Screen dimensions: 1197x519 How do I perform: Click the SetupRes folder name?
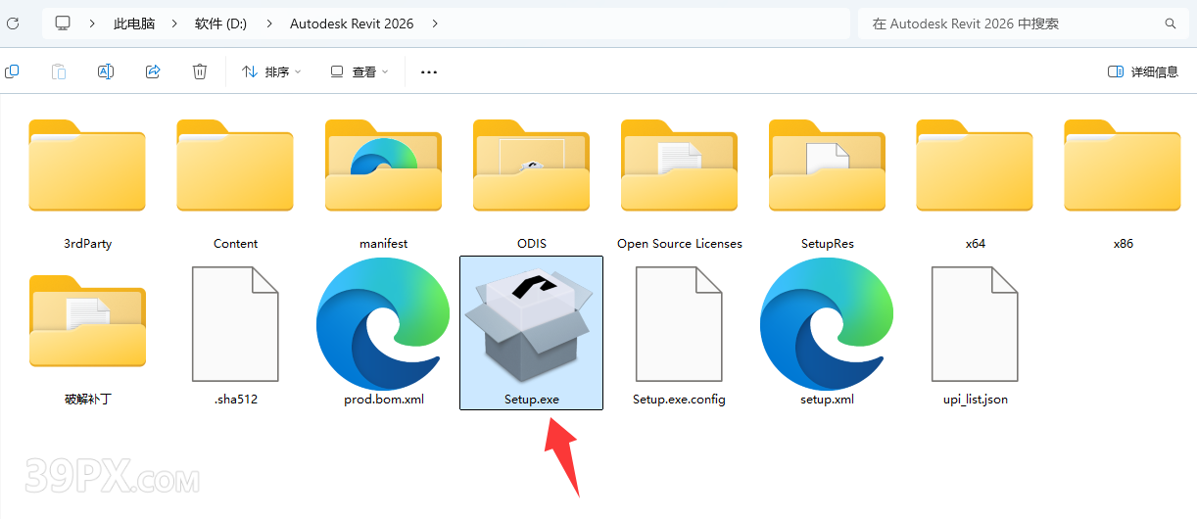point(827,243)
